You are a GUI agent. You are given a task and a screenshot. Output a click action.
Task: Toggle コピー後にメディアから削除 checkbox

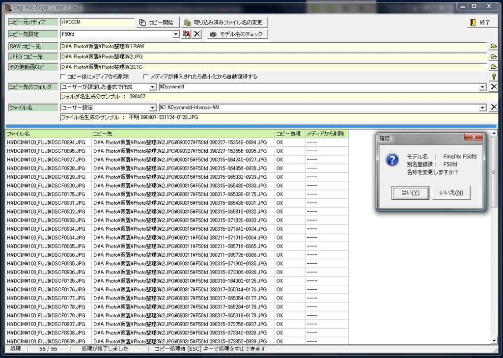point(63,77)
